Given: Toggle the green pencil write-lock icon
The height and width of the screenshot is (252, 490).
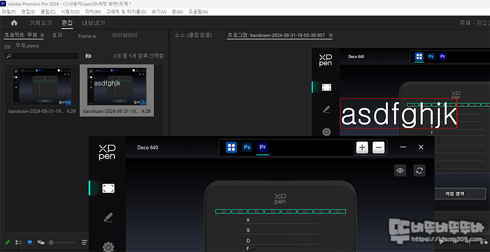Looking at the screenshot, I should [8, 242].
